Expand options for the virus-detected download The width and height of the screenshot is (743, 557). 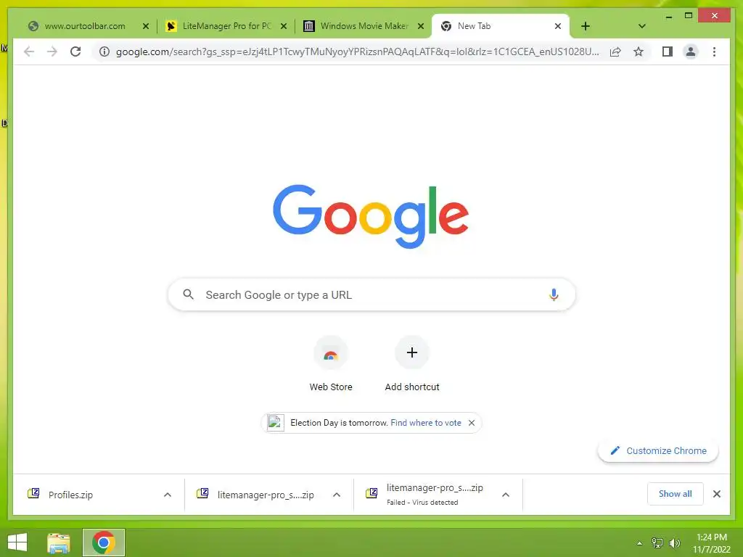point(506,495)
